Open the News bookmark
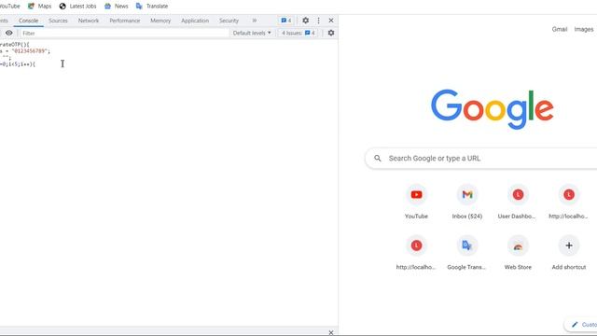This screenshot has height=336, width=597. coord(116,7)
